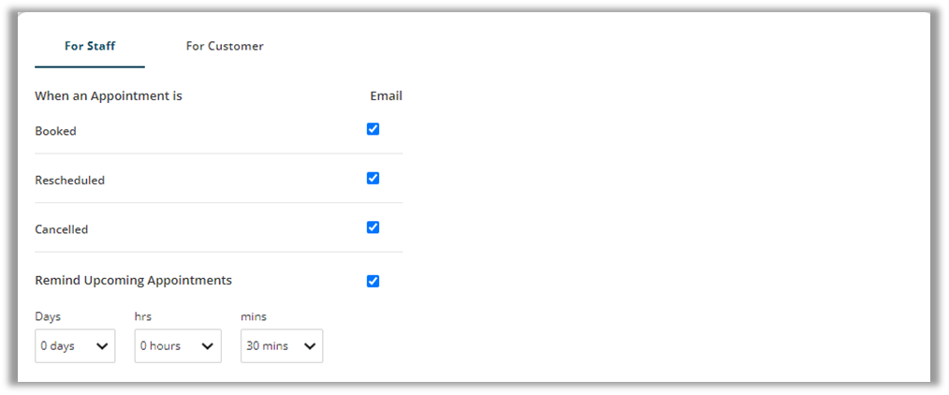Click the Booked row label

(x=55, y=131)
